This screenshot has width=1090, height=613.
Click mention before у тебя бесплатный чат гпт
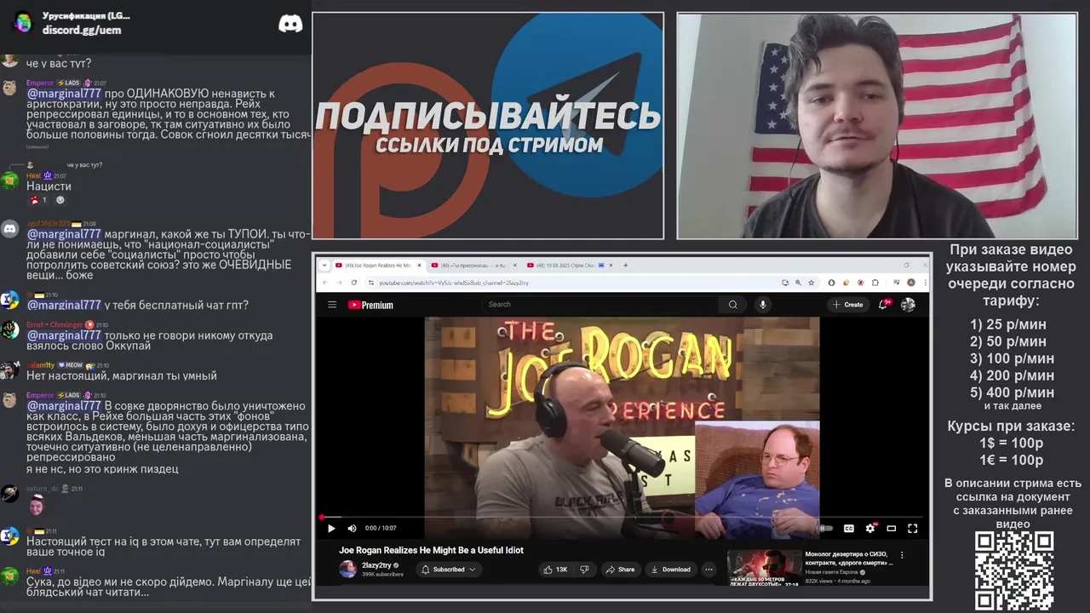pyautogui.click(x=64, y=305)
